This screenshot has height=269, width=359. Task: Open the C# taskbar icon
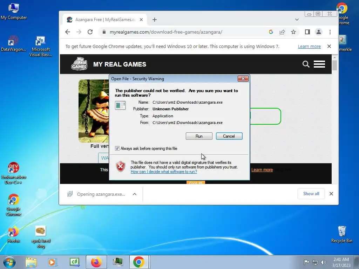click(74, 262)
